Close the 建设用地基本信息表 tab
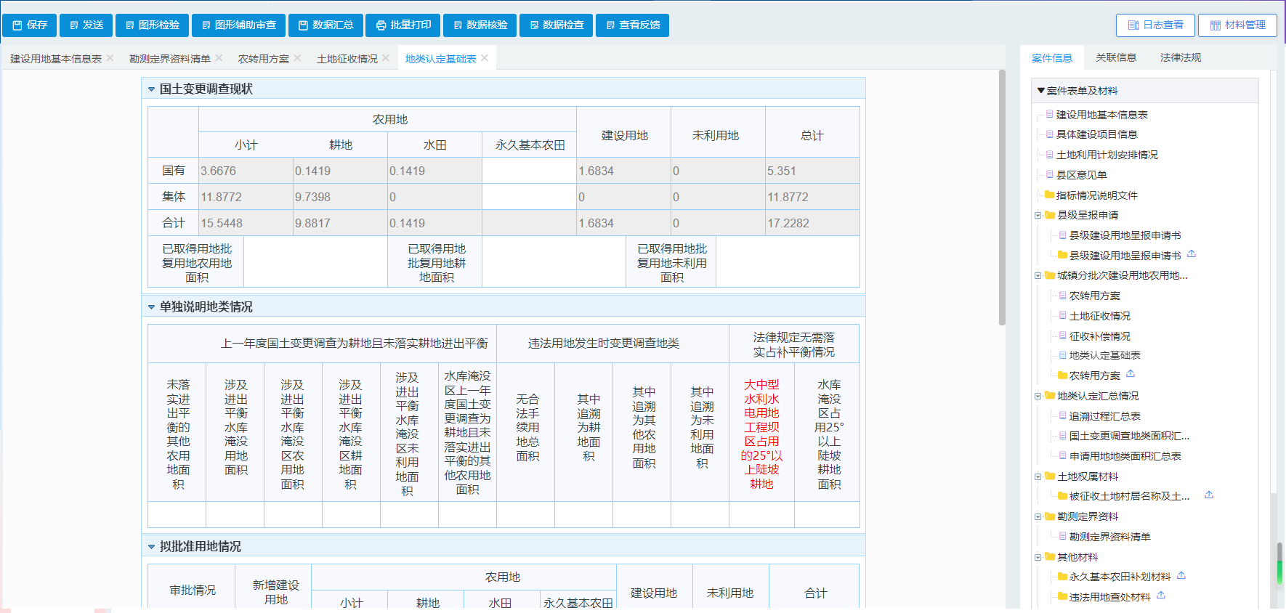1286x613 pixels. click(110, 58)
